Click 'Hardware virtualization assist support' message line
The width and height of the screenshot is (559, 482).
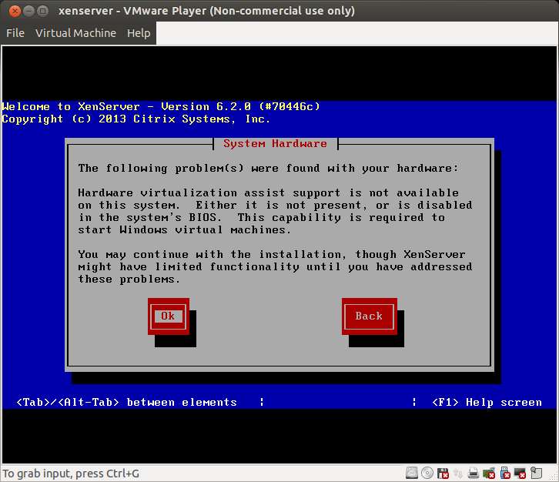click(268, 192)
